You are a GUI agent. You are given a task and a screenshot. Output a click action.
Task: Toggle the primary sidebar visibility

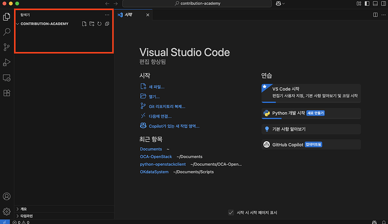point(367,3)
